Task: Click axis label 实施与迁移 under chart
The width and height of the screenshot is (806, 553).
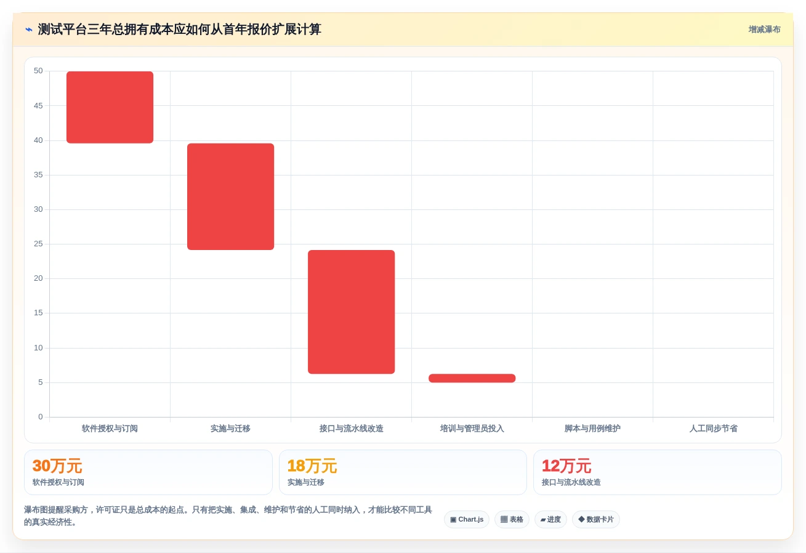Action: tap(230, 429)
